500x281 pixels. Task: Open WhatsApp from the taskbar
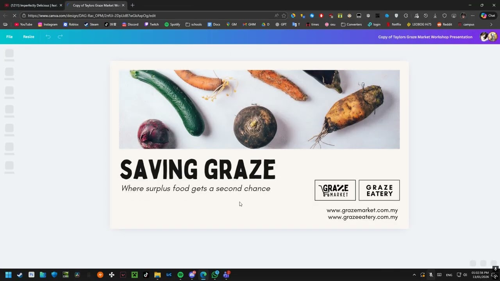215,275
